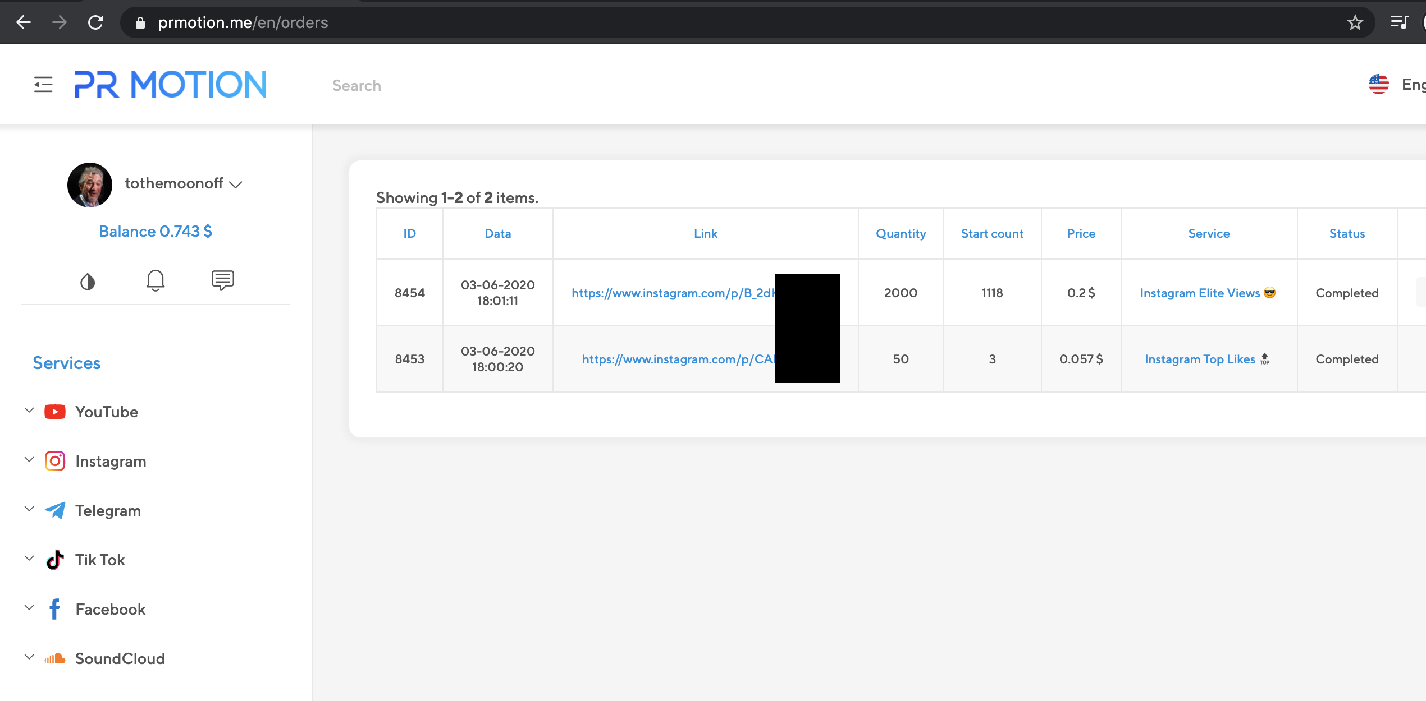1426x701 pixels.
Task: Click the SoundCloud logo icon
Action: 55,658
